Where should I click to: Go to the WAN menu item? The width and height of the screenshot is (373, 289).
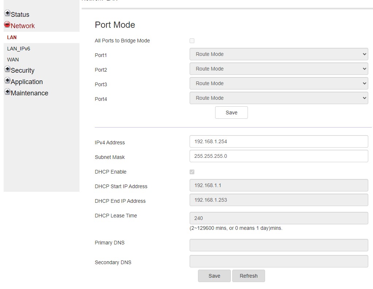13,60
